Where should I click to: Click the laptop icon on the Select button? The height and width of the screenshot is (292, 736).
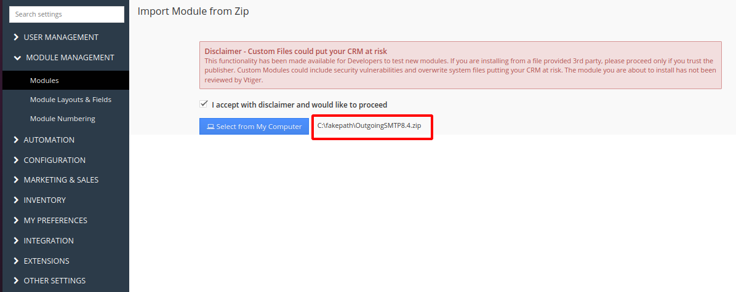210,127
